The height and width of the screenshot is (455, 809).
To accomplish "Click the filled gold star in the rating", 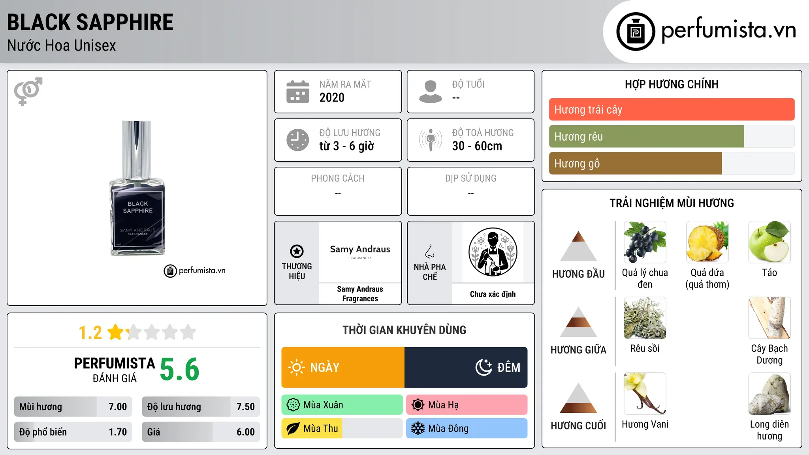I will tap(116, 332).
